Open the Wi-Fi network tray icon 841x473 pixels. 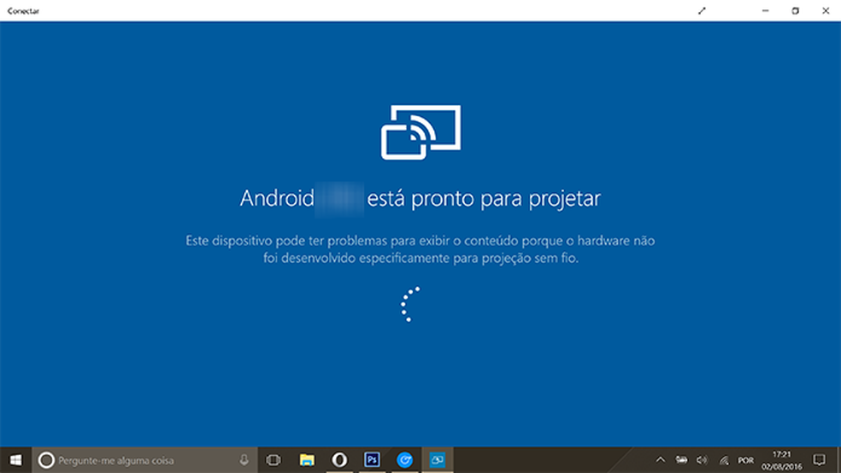click(724, 460)
